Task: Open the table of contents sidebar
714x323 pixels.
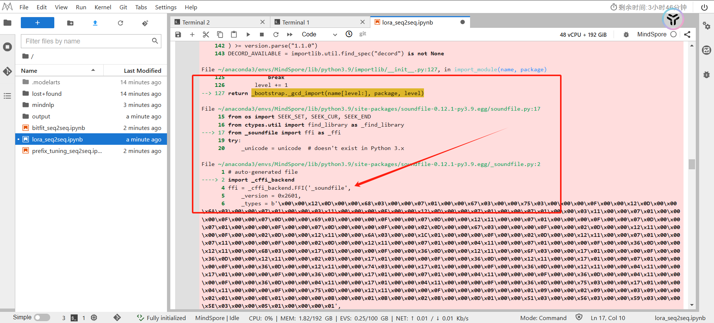Action: point(7,96)
